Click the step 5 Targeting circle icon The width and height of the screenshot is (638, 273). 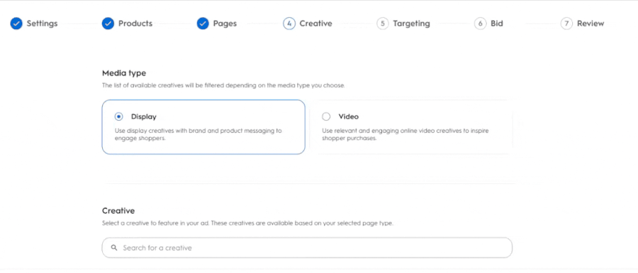(383, 23)
